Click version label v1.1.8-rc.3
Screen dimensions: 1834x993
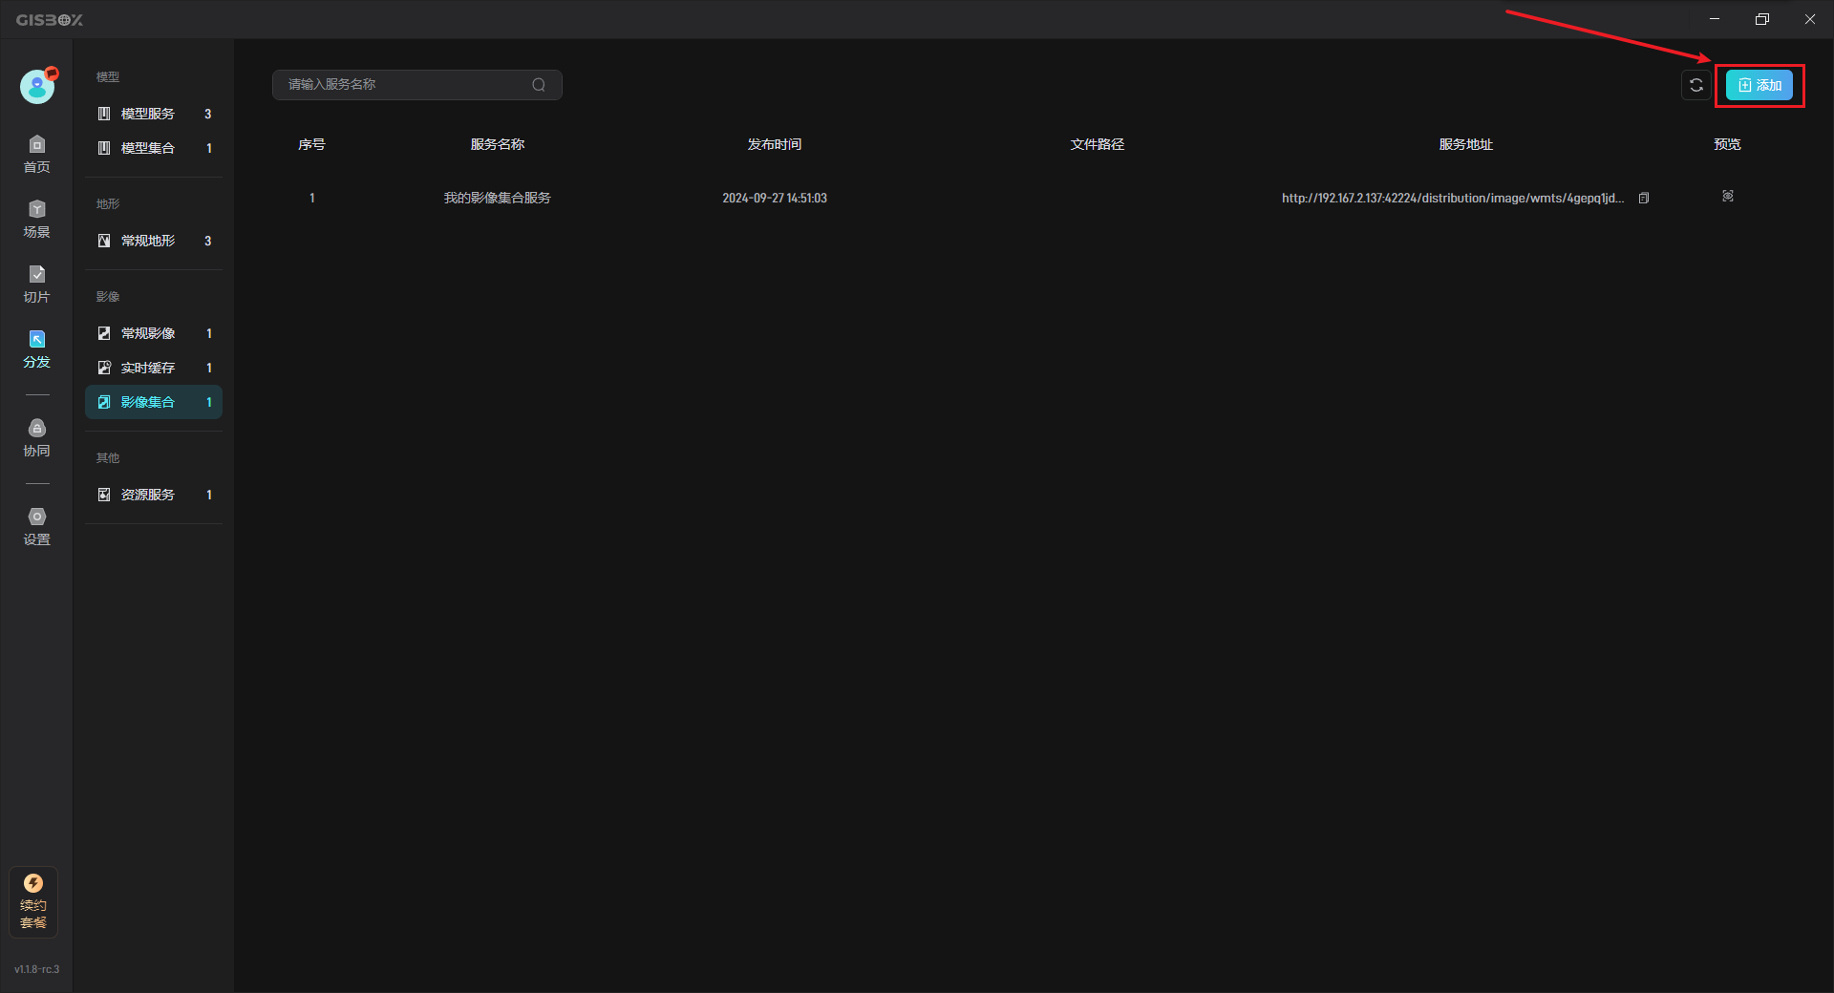36,969
